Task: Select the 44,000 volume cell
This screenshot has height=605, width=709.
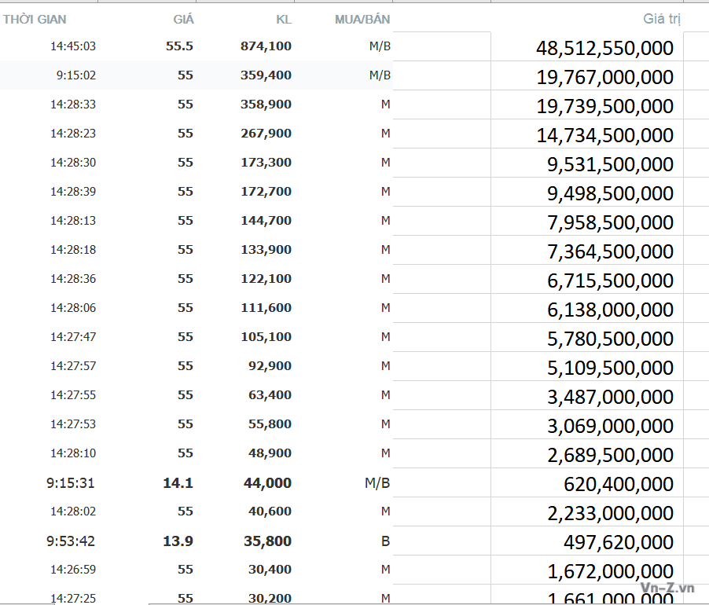Action: 267,483
